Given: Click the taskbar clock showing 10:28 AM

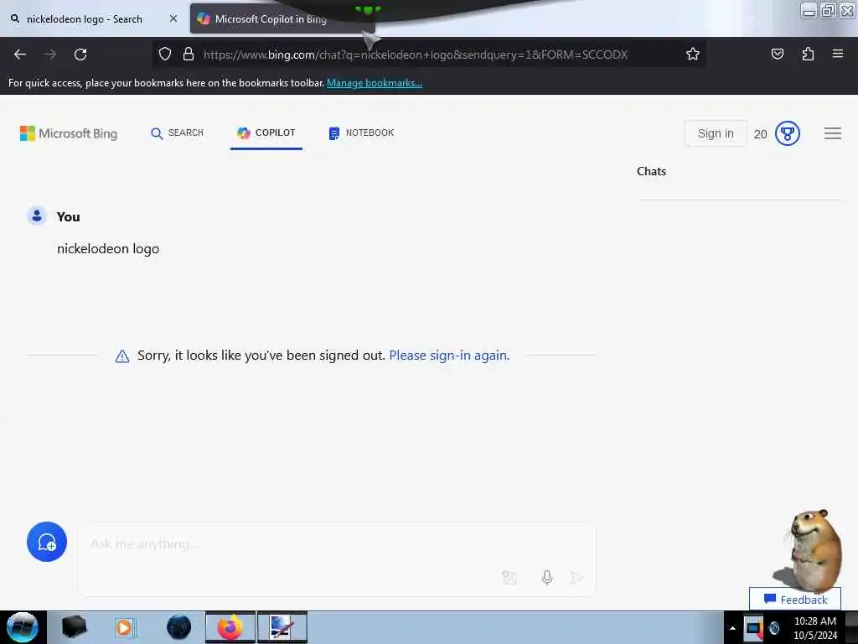Looking at the screenshot, I should (x=814, y=628).
